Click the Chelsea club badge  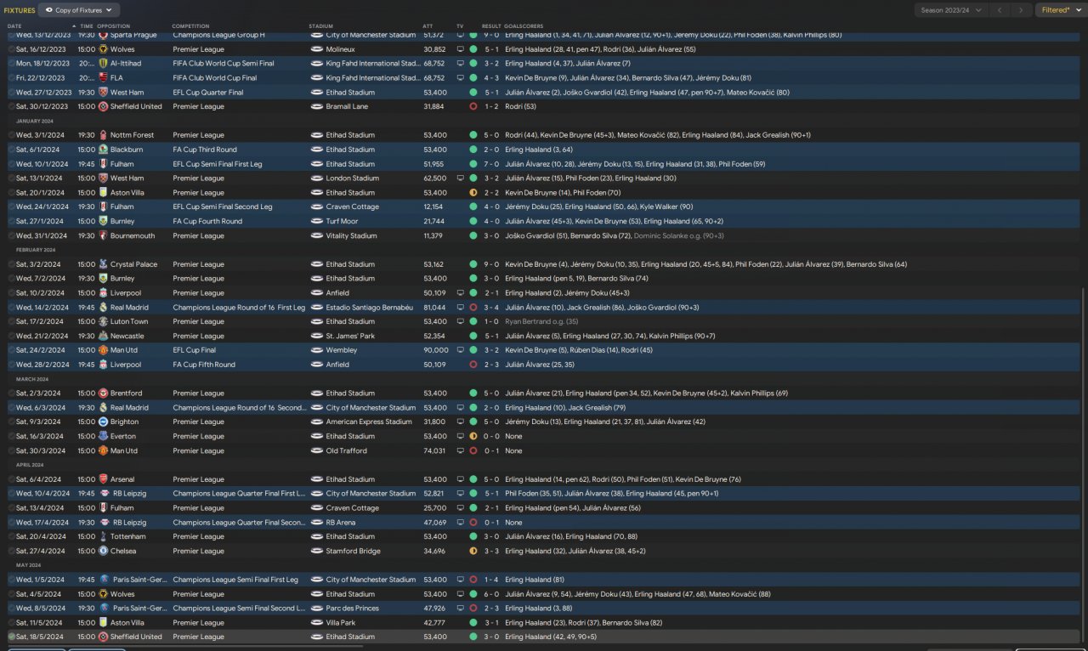(x=103, y=552)
